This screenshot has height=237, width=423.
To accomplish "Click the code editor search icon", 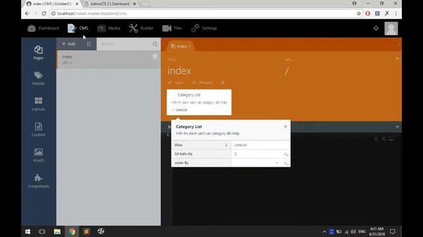I will pyautogui.click(x=376, y=139).
